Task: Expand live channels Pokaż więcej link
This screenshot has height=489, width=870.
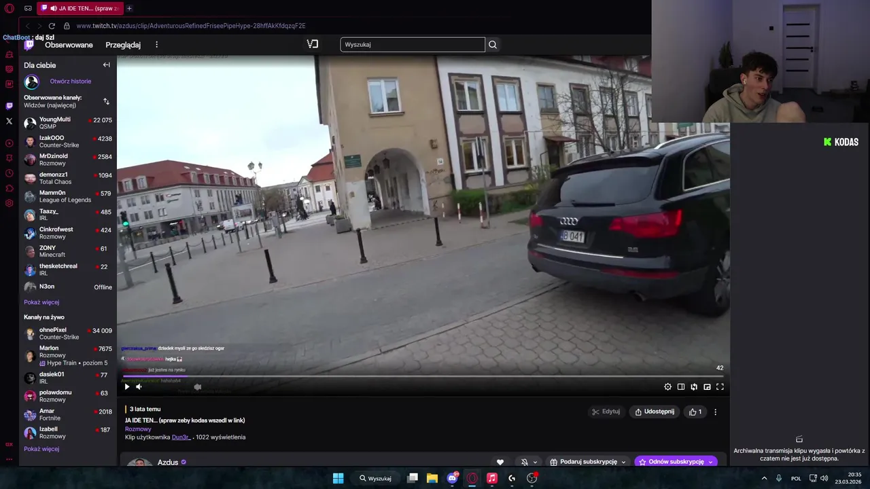Action: [x=41, y=449]
